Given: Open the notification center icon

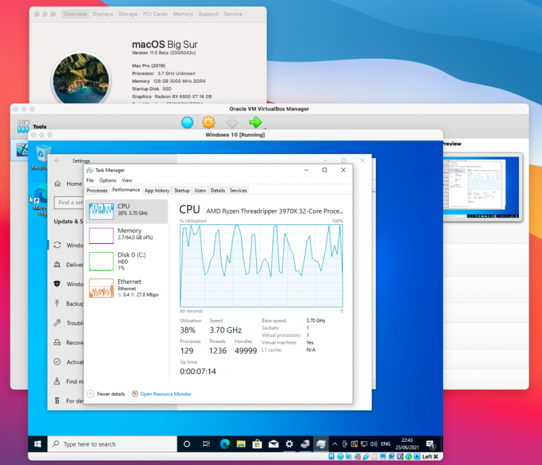Looking at the screenshot, I should [430, 444].
